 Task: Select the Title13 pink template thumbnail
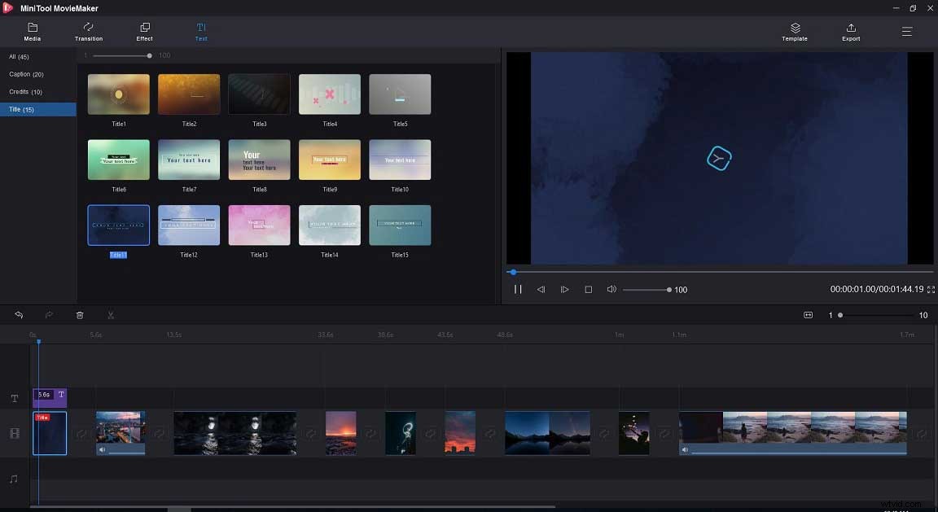pyautogui.click(x=259, y=225)
